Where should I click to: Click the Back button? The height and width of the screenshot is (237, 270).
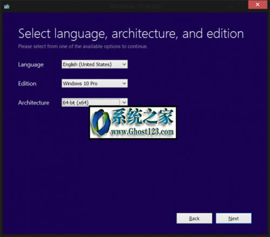pos(194,218)
